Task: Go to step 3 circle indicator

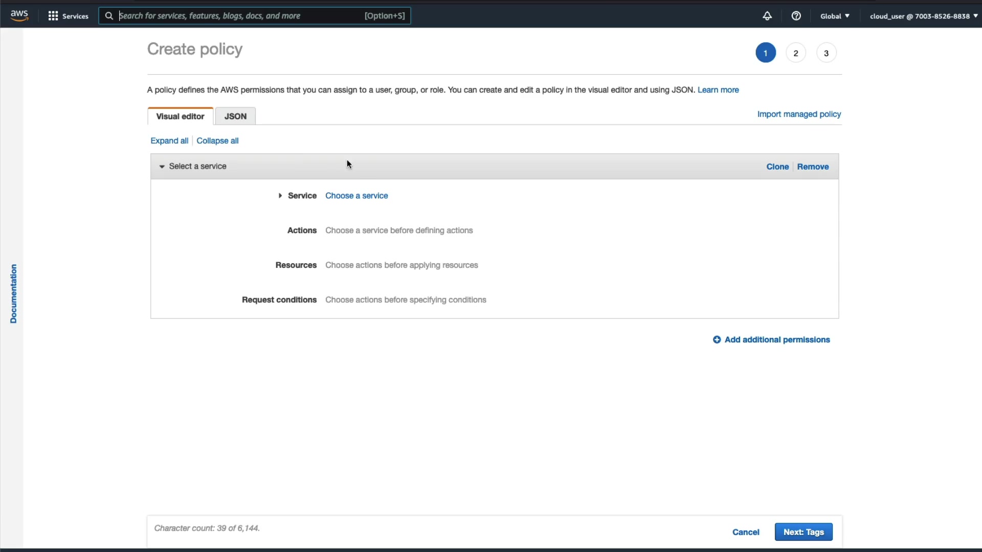Action: click(x=825, y=53)
